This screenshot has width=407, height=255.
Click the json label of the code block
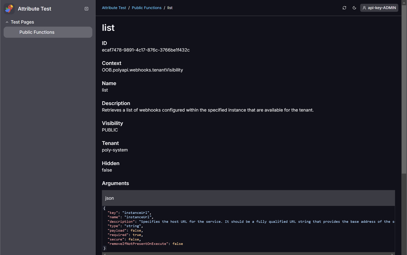[109, 198]
